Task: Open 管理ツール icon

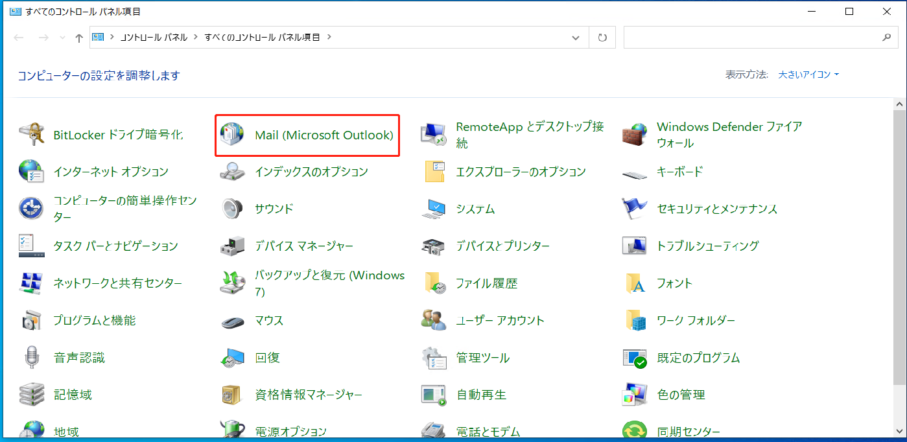Action: point(433,357)
